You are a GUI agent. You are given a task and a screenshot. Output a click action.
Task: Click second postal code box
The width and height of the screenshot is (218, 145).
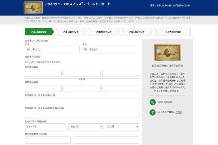[106, 140]
